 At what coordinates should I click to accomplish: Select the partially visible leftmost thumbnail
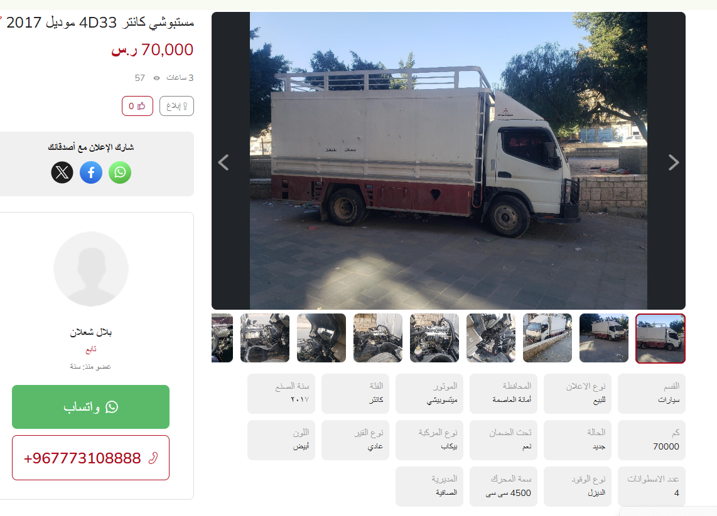(x=222, y=338)
